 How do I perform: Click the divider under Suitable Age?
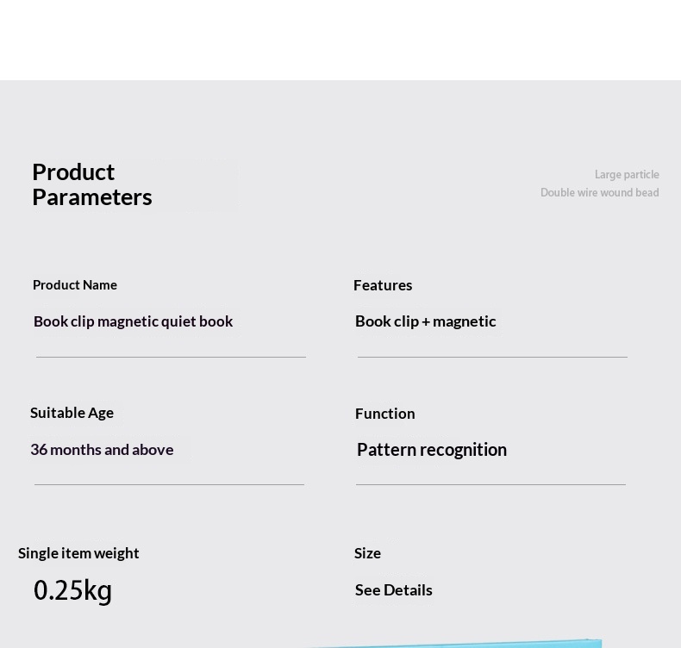pyautogui.click(x=169, y=484)
